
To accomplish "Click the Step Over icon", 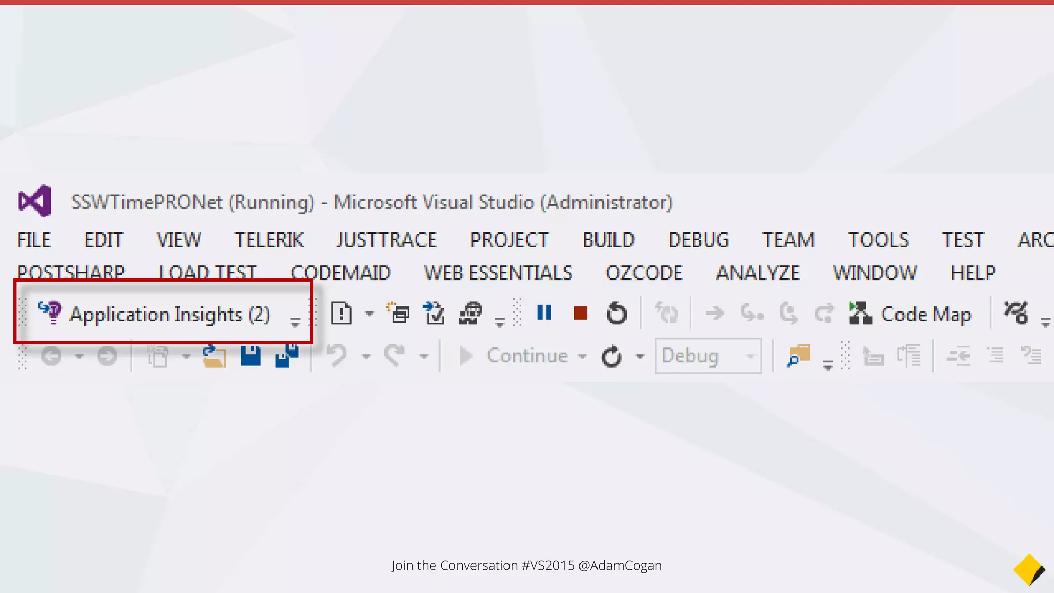I will click(788, 312).
